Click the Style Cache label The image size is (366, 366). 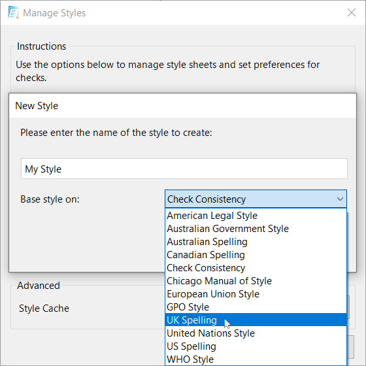point(44,308)
